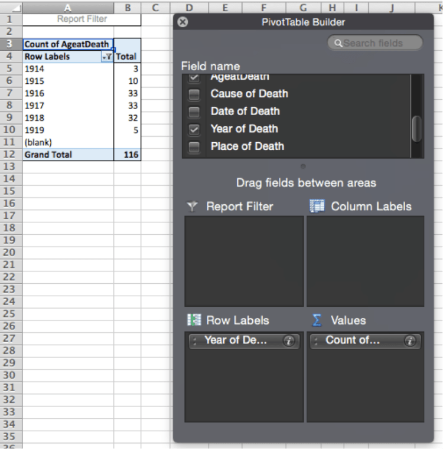Enable the Cause of Death checkbox
The image size is (443, 449).
(x=194, y=94)
